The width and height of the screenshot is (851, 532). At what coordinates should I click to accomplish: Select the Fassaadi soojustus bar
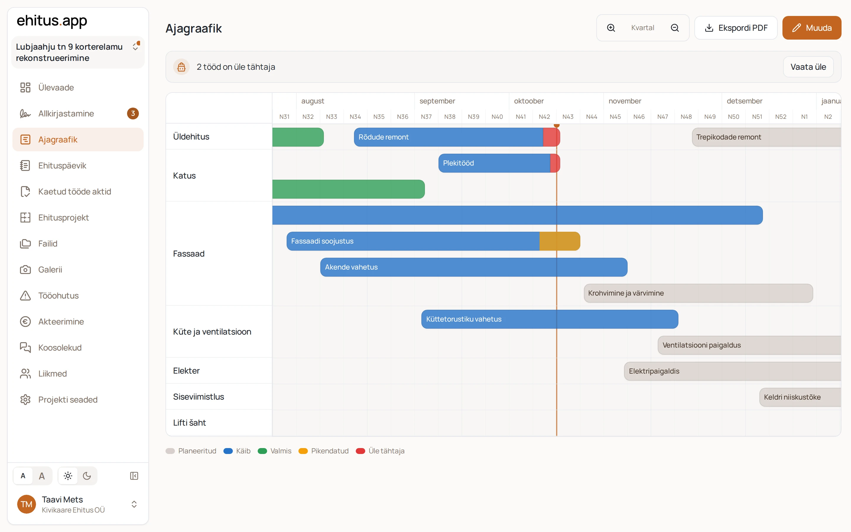click(x=433, y=241)
